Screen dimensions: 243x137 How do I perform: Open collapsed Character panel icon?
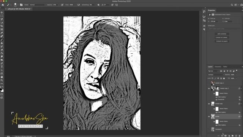point(204,26)
